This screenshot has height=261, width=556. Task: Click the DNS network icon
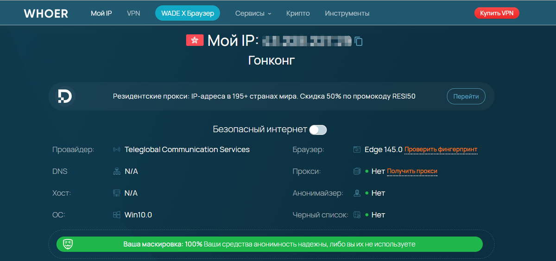click(117, 172)
